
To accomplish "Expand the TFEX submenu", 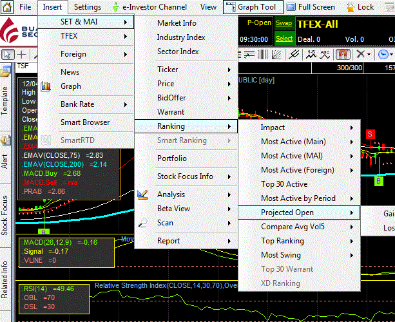I will coord(86,36).
